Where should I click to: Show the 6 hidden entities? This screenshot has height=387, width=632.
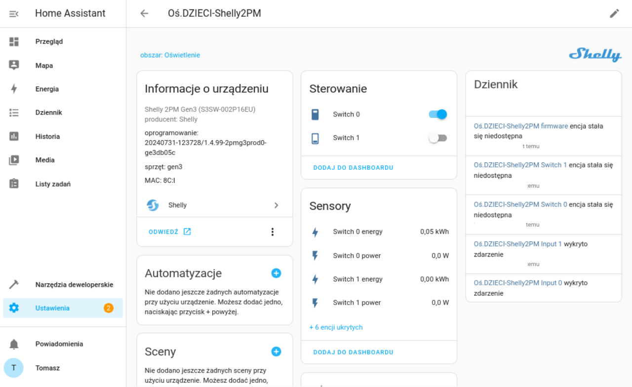[336, 327]
